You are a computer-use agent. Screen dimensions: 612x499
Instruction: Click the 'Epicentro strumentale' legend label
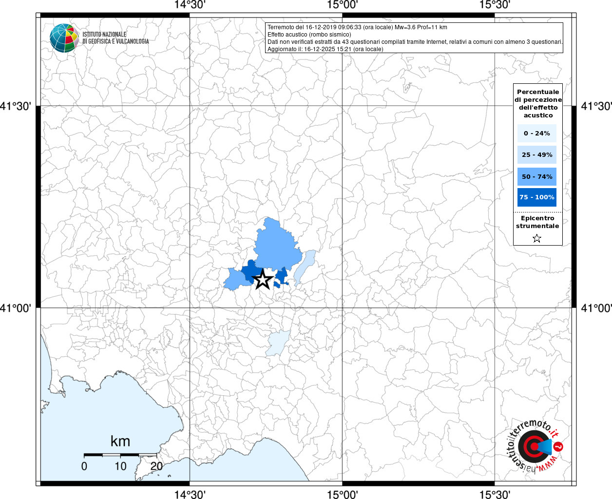[x=537, y=222]
